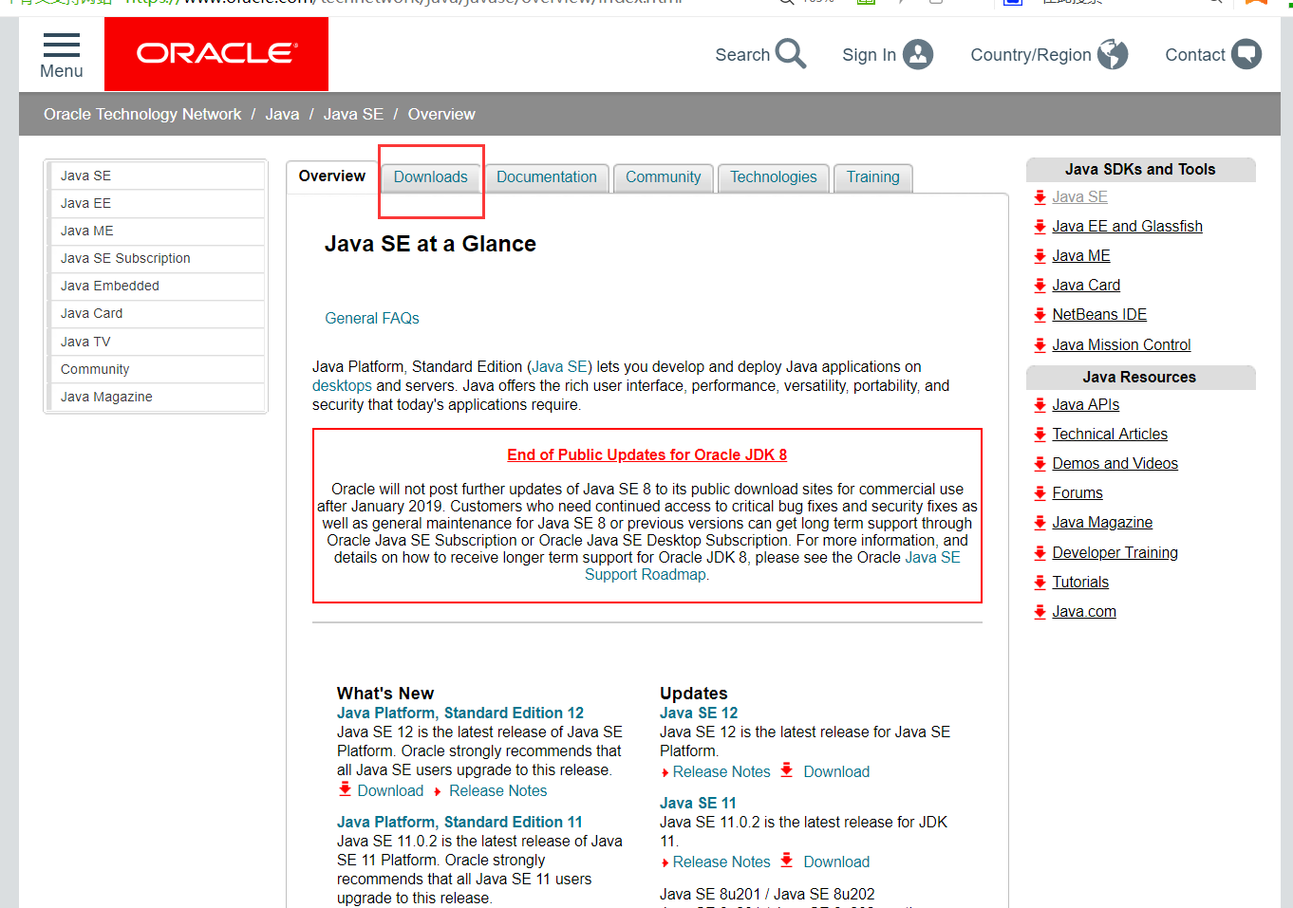The height and width of the screenshot is (908, 1293).
Task: Click download icon beside Java ME link
Action: [x=1040, y=256]
